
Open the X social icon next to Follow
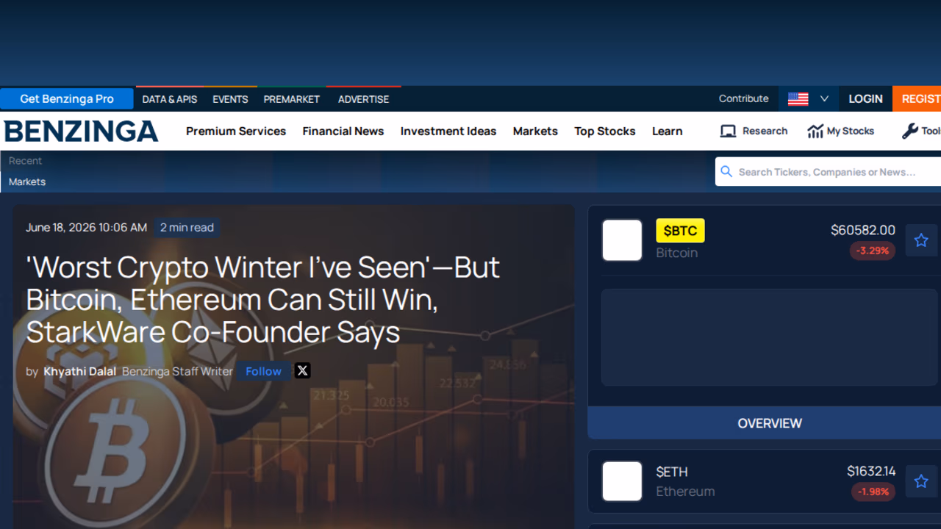pos(302,370)
